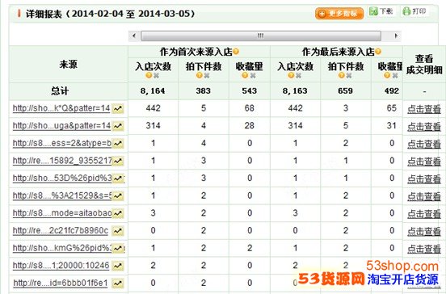This screenshot has width=446, height=294.
Task: Open trend chart icon for mode=aitaobao row
Action: click(118, 213)
